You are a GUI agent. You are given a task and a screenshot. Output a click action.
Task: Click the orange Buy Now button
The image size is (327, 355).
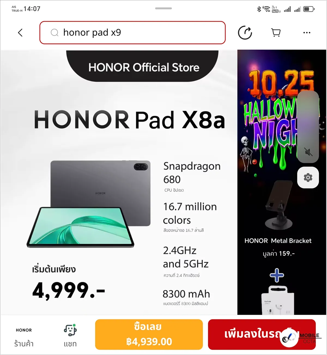pyautogui.click(x=149, y=334)
